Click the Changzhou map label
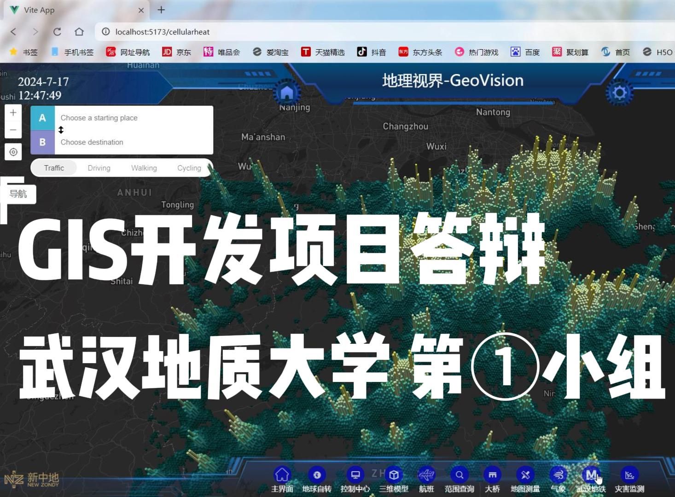The height and width of the screenshot is (497, 675). pyautogui.click(x=405, y=126)
